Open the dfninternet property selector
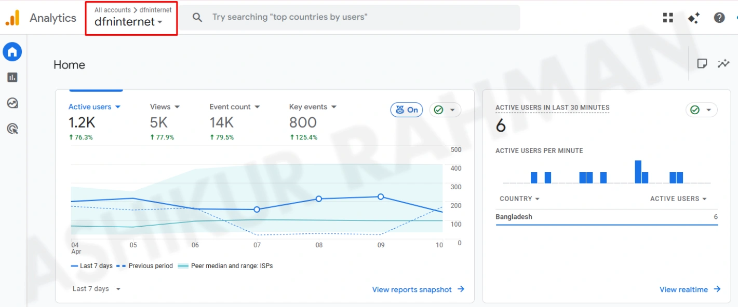This screenshot has width=738, height=307. tap(128, 22)
